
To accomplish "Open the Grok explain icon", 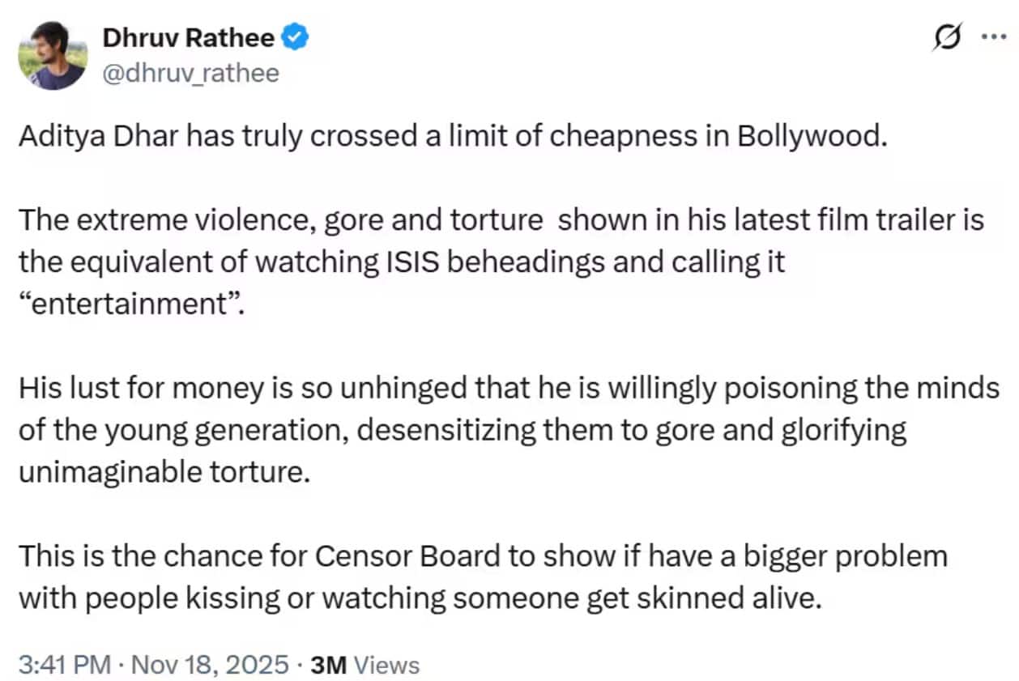I will 948,37.
